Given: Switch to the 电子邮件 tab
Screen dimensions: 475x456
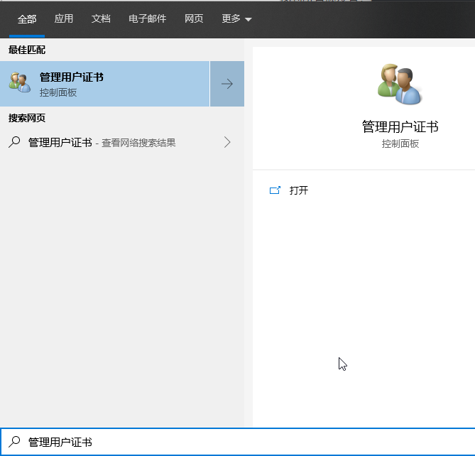Looking at the screenshot, I should tap(147, 19).
